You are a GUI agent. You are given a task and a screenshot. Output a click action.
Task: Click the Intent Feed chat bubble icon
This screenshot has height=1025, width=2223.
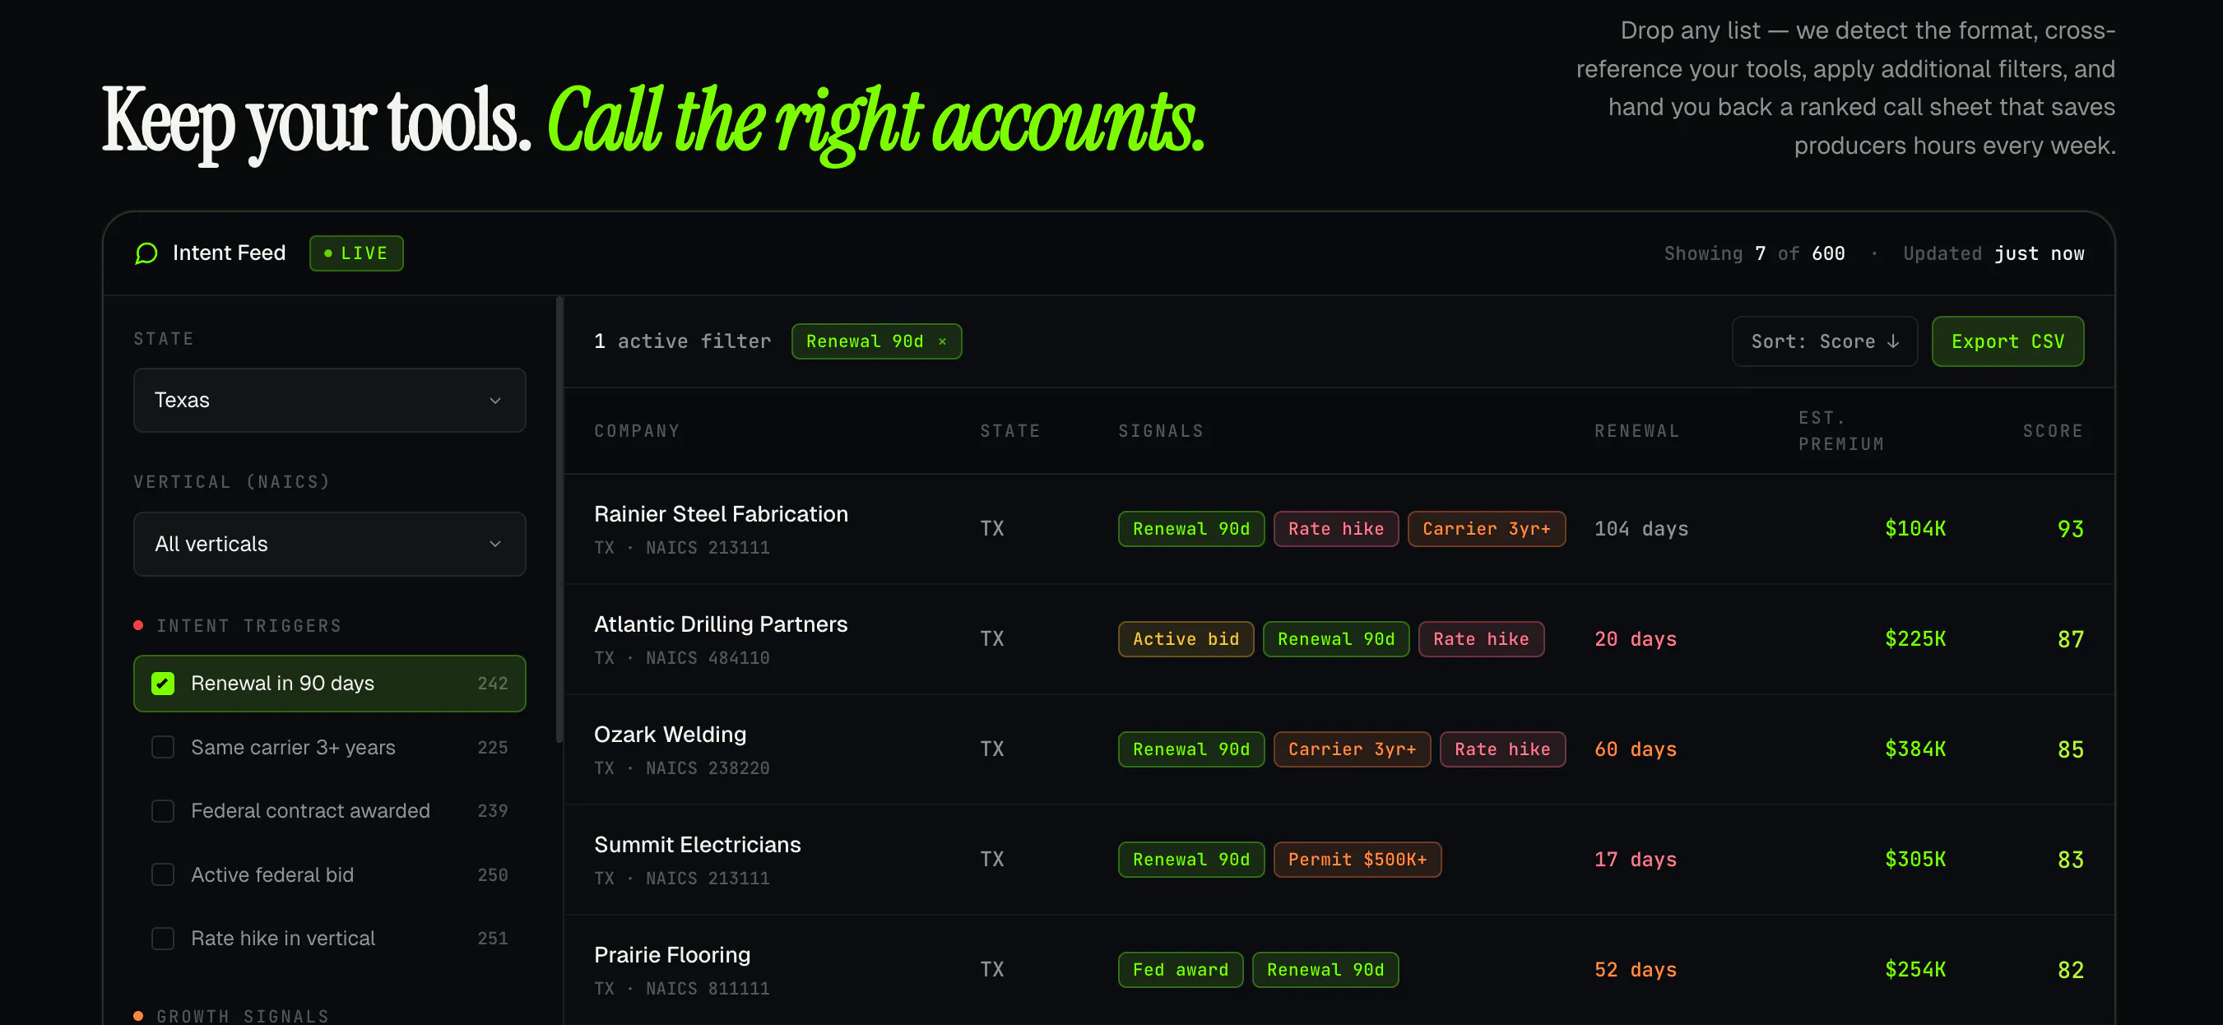click(146, 253)
